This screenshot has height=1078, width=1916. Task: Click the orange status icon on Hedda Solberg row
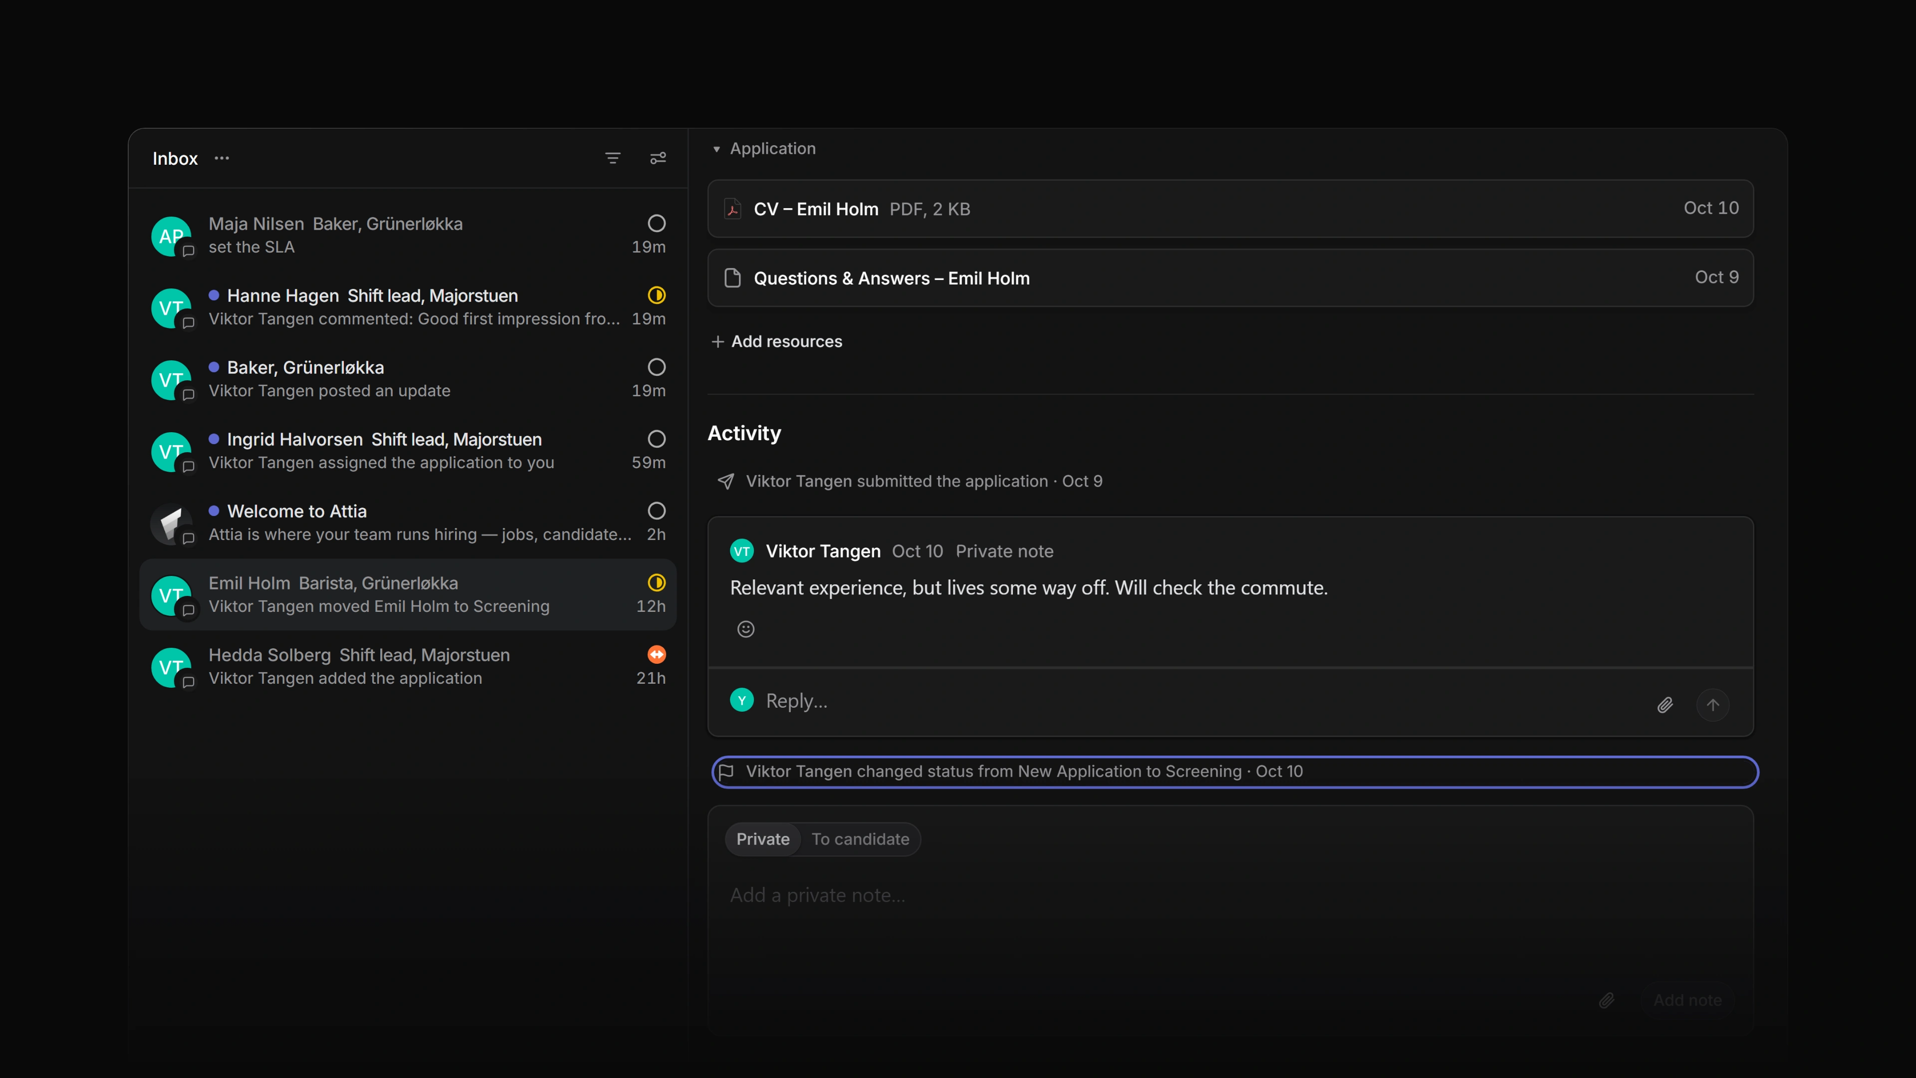tap(657, 655)
